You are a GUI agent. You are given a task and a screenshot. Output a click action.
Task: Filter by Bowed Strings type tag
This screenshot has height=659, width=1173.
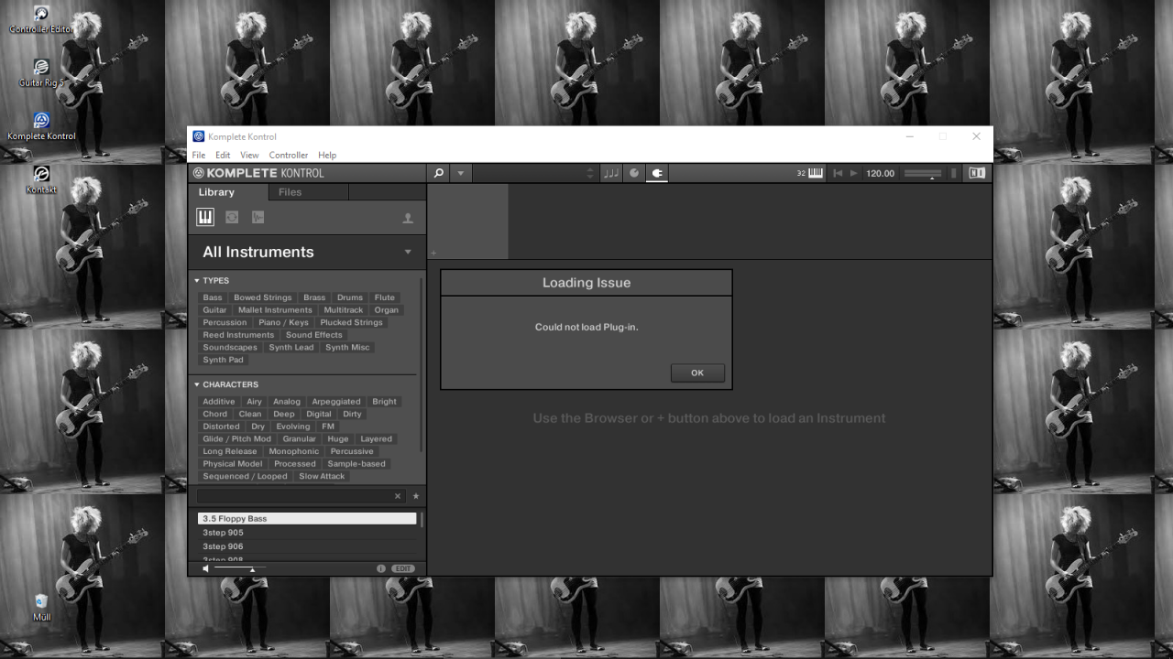(262, 297)
